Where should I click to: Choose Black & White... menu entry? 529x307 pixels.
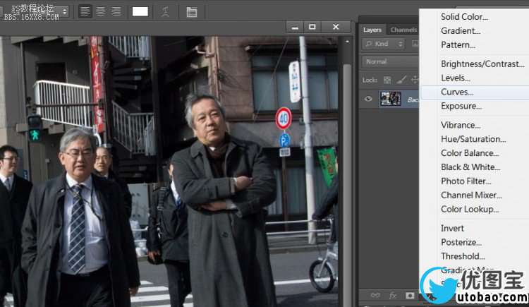[470, 167]
